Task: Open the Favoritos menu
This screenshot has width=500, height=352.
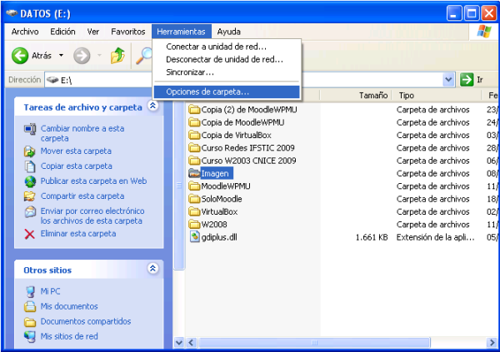Action: 127,32
